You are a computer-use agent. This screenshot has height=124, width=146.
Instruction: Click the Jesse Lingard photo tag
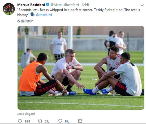26,114
